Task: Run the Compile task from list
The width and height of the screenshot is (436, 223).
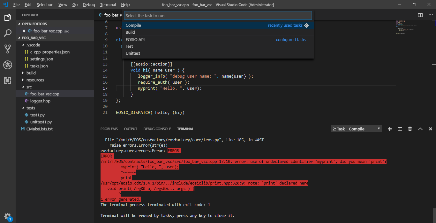Action: click(218, 25)
